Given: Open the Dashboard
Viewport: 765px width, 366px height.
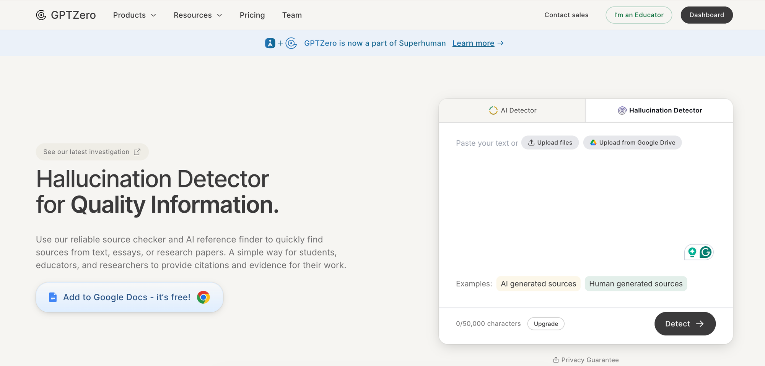Looking at the screenshot, I should pyautogui.click(x=707, y=15).
